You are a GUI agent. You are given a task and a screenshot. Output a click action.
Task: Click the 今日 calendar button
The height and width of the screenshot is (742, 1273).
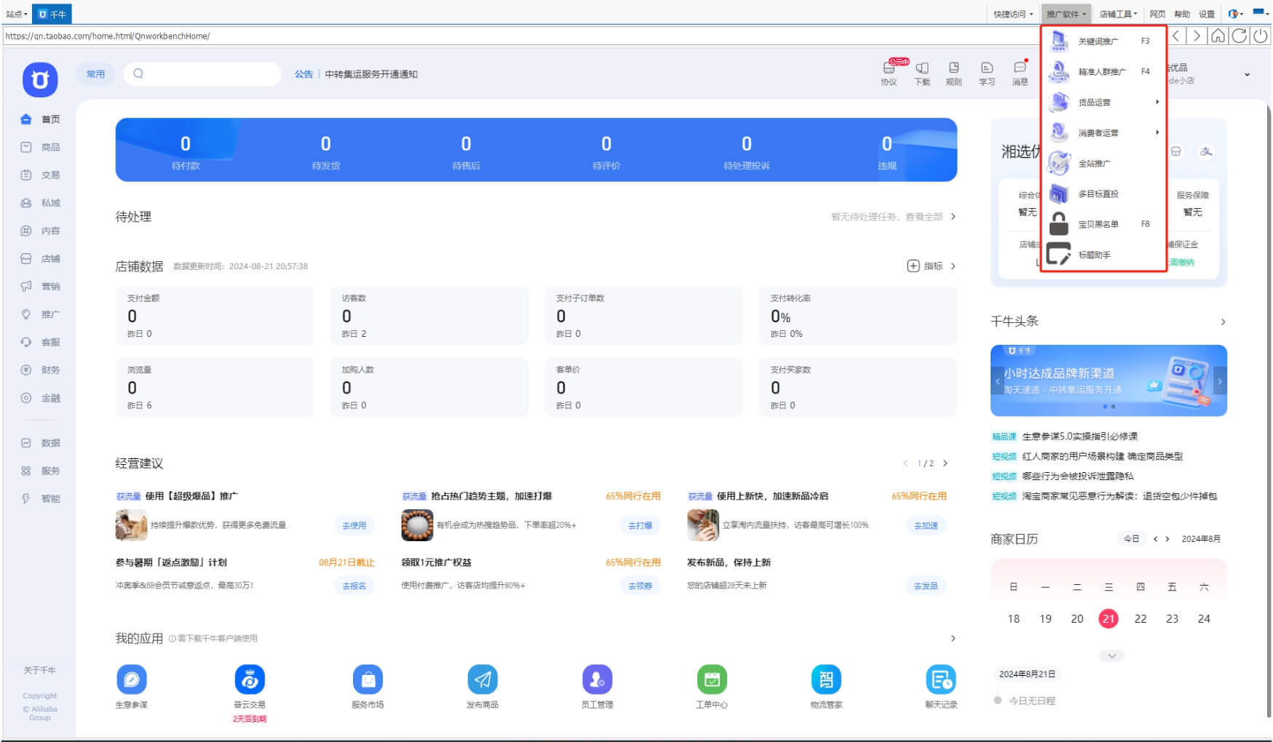tap(1131, 539)
